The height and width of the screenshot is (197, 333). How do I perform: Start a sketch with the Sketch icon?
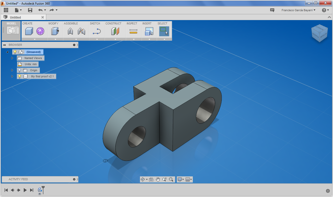[97, 32]
